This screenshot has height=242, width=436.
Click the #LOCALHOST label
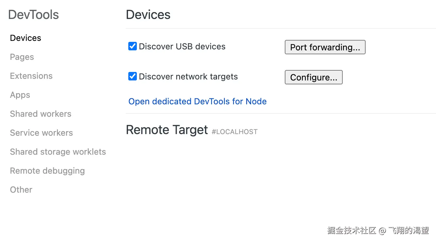click(235, 132)
